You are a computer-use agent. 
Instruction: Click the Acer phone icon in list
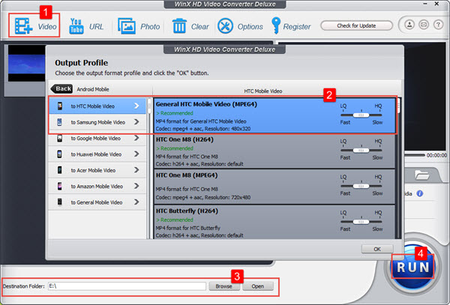(x=59, y=170)
